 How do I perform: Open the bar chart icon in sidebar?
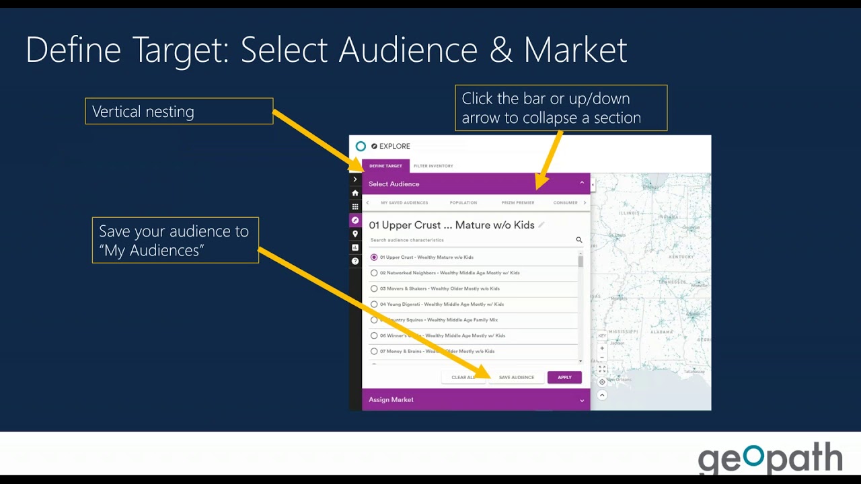click(355, 247)
